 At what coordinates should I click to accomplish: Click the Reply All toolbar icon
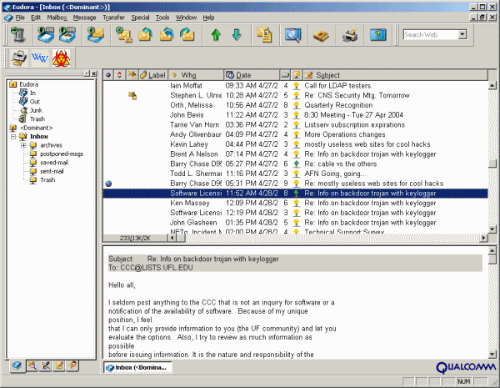pyautogui.click(x=167, y=34)
